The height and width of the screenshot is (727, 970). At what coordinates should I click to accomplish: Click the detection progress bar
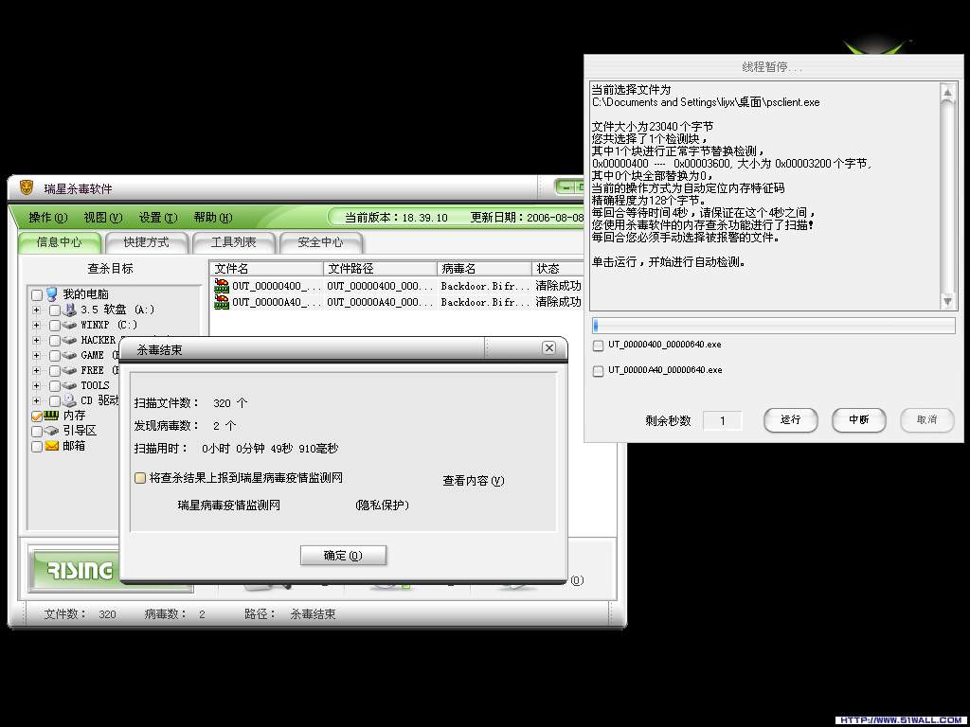click(774, 326)
